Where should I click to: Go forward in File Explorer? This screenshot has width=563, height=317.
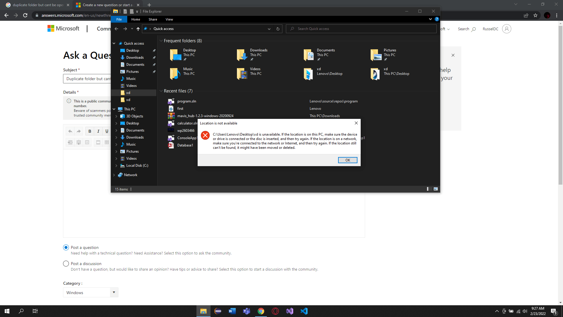(x=125, y=29)
